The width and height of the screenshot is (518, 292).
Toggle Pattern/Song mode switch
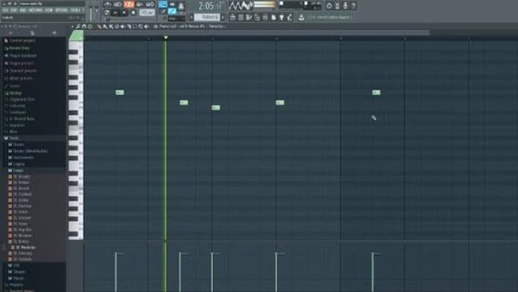(106, 13)
